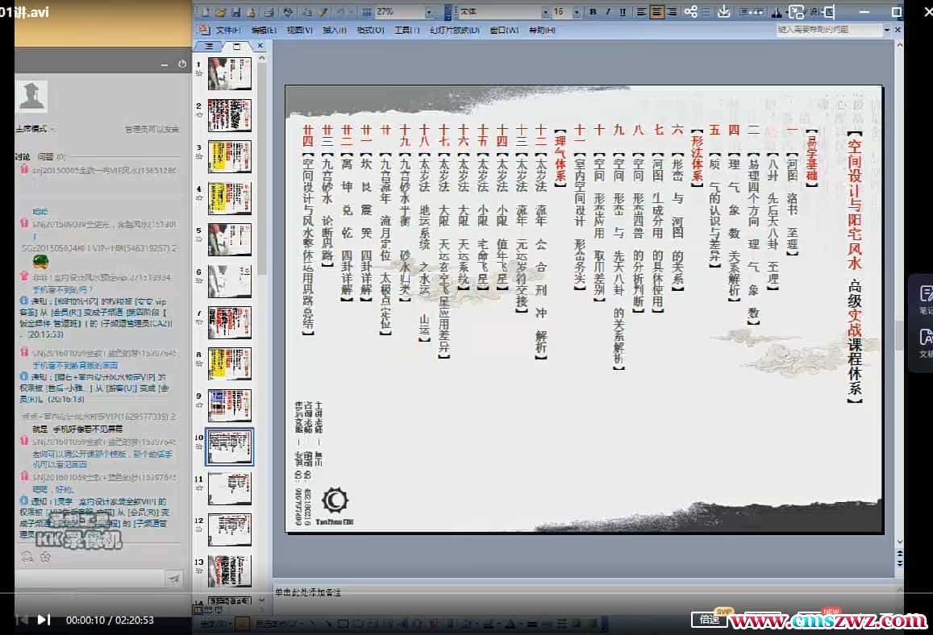Click the 倍速 playback speed button
The width and height of the screenshot is (933, 635).
710,619
